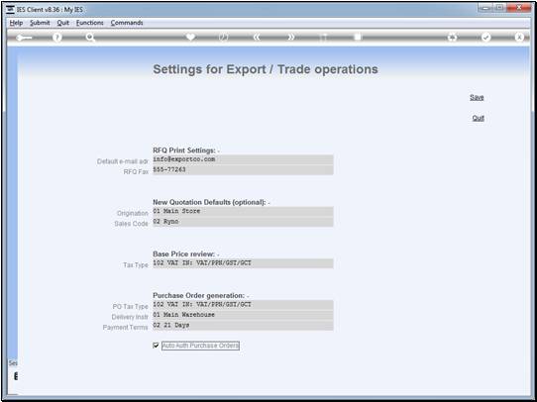Click the checkmark submit icon in toolbar
Viewport: 537px width, 402px height.
tap(485, 38)
